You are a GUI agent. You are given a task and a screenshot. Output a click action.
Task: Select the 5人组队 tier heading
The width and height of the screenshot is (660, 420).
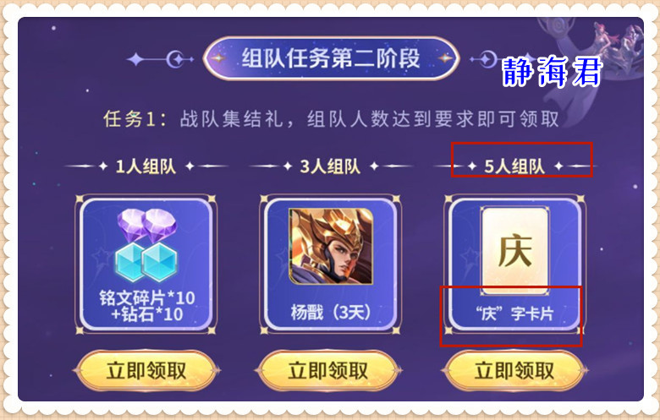[514, 166]
